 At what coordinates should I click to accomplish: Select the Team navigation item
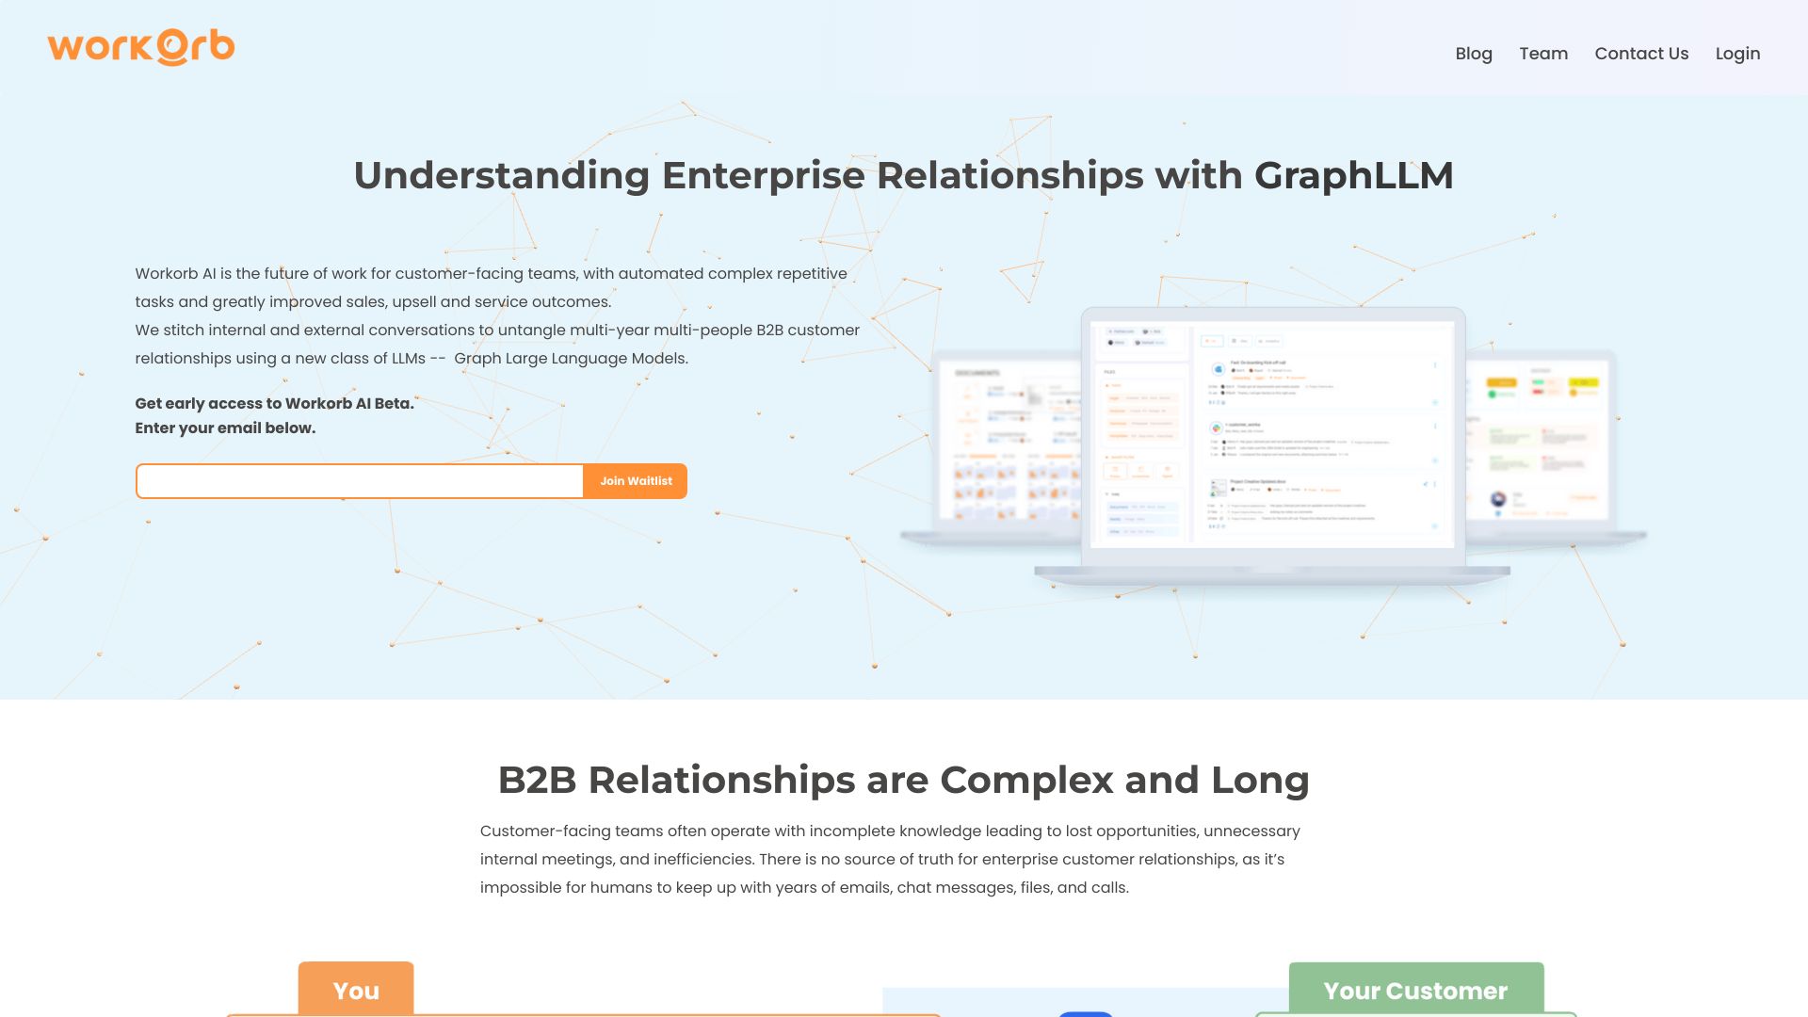(1543, 52)
